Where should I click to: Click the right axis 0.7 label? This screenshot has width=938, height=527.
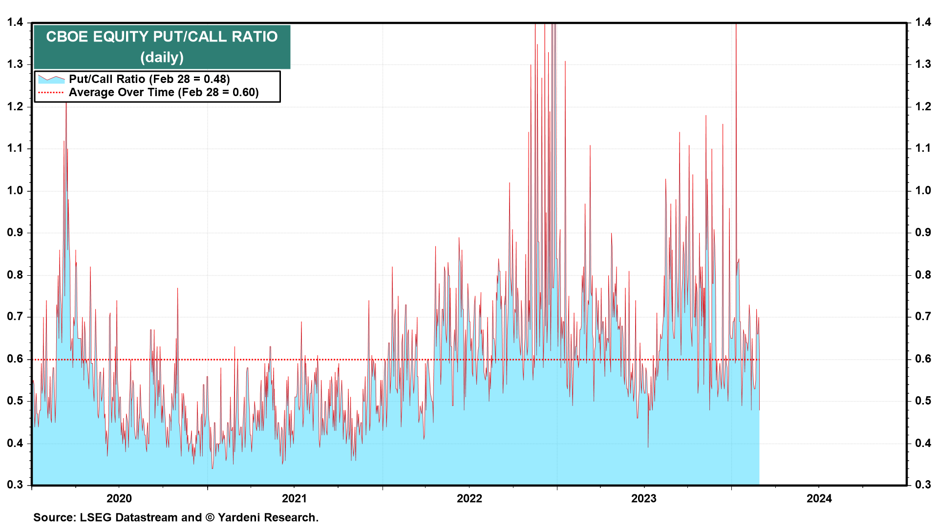923,317
